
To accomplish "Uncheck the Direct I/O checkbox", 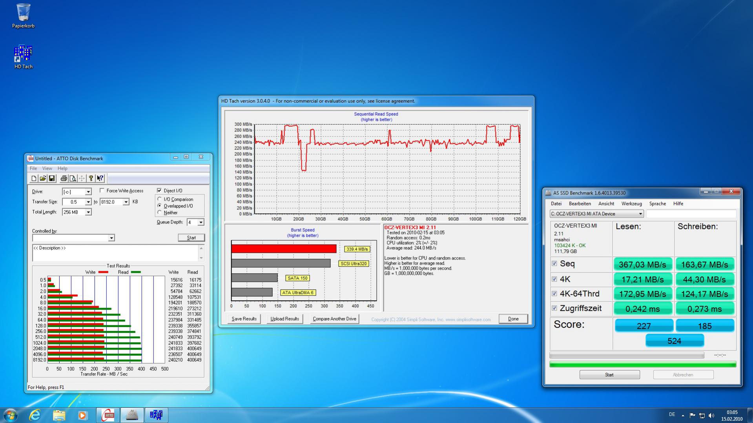I will (159, 191).
